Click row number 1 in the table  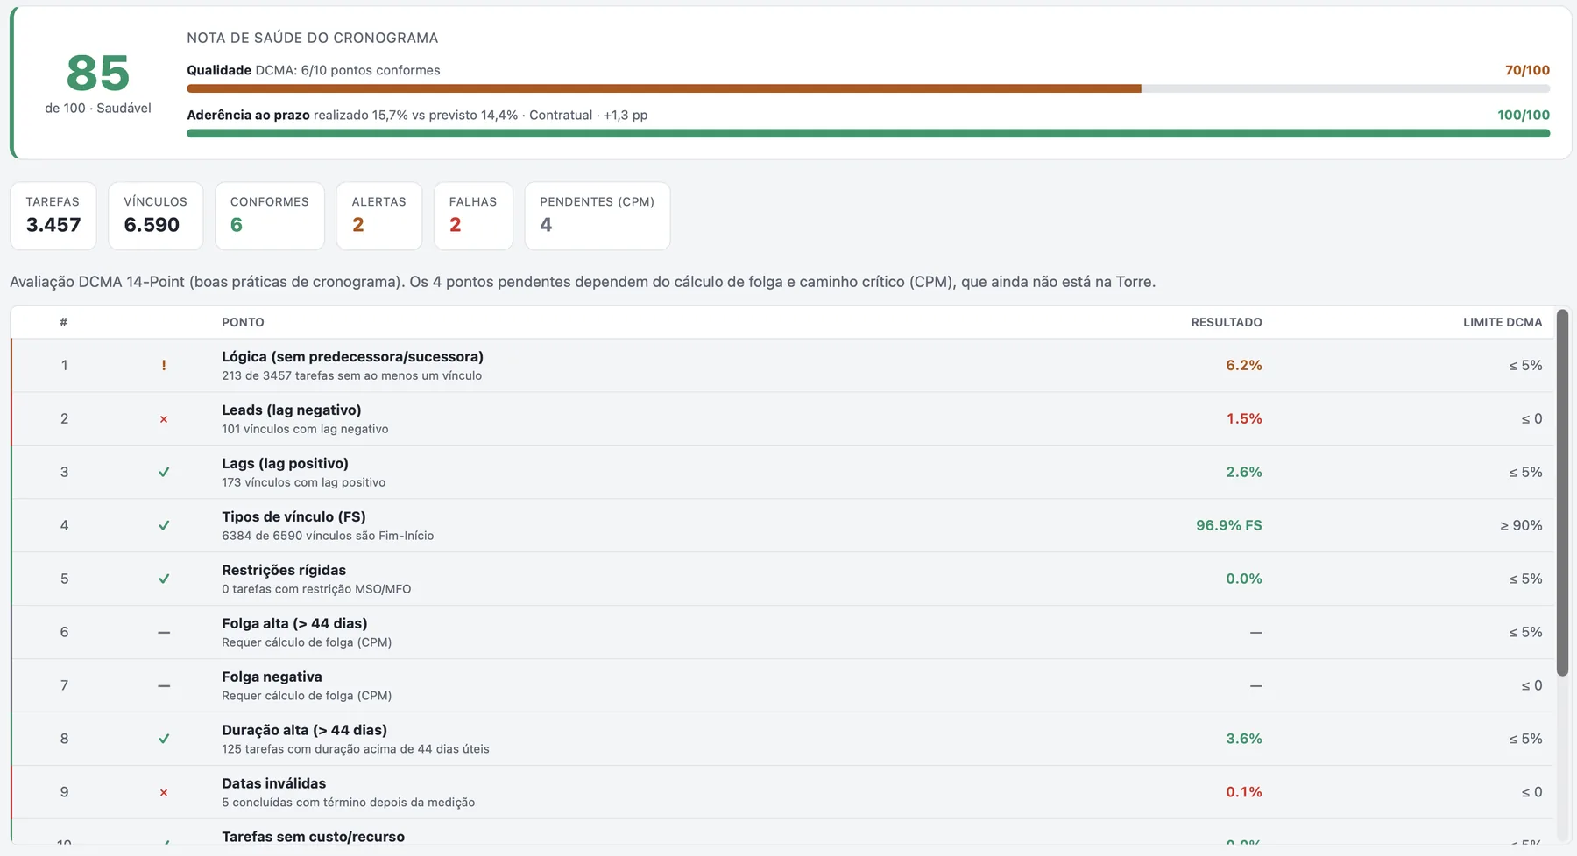click(x=64, y=365)
